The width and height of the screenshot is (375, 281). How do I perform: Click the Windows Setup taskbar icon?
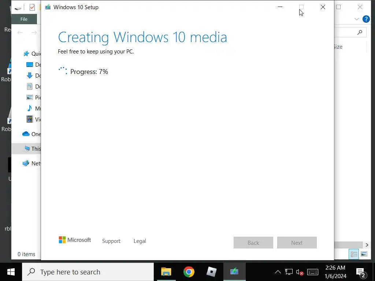pyautogui.click(x=234, y=272)
